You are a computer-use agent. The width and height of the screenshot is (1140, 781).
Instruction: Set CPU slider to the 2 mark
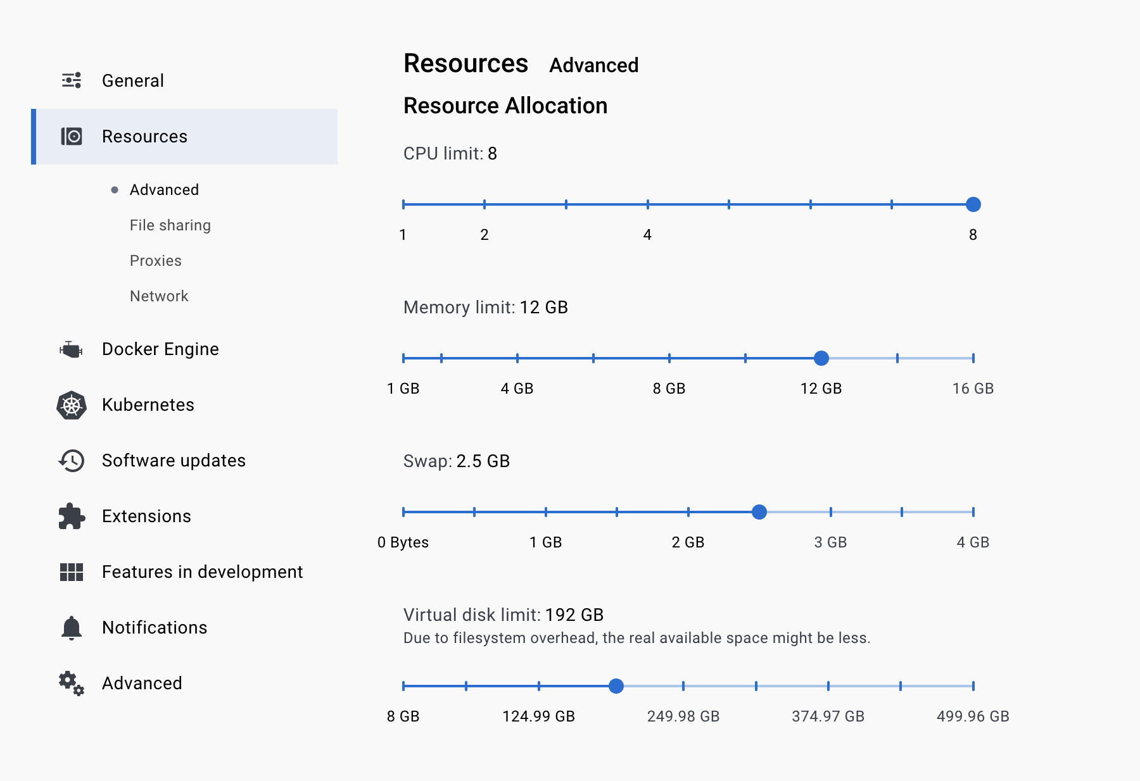tap(484, 204)
